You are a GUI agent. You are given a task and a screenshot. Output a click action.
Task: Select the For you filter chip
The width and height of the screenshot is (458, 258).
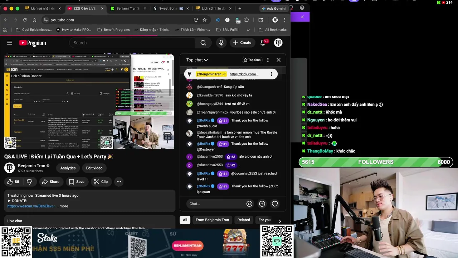264,220
